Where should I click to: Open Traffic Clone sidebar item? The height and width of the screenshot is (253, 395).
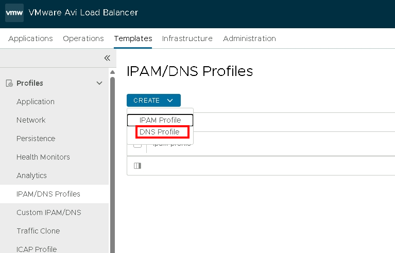pos(38,231)
